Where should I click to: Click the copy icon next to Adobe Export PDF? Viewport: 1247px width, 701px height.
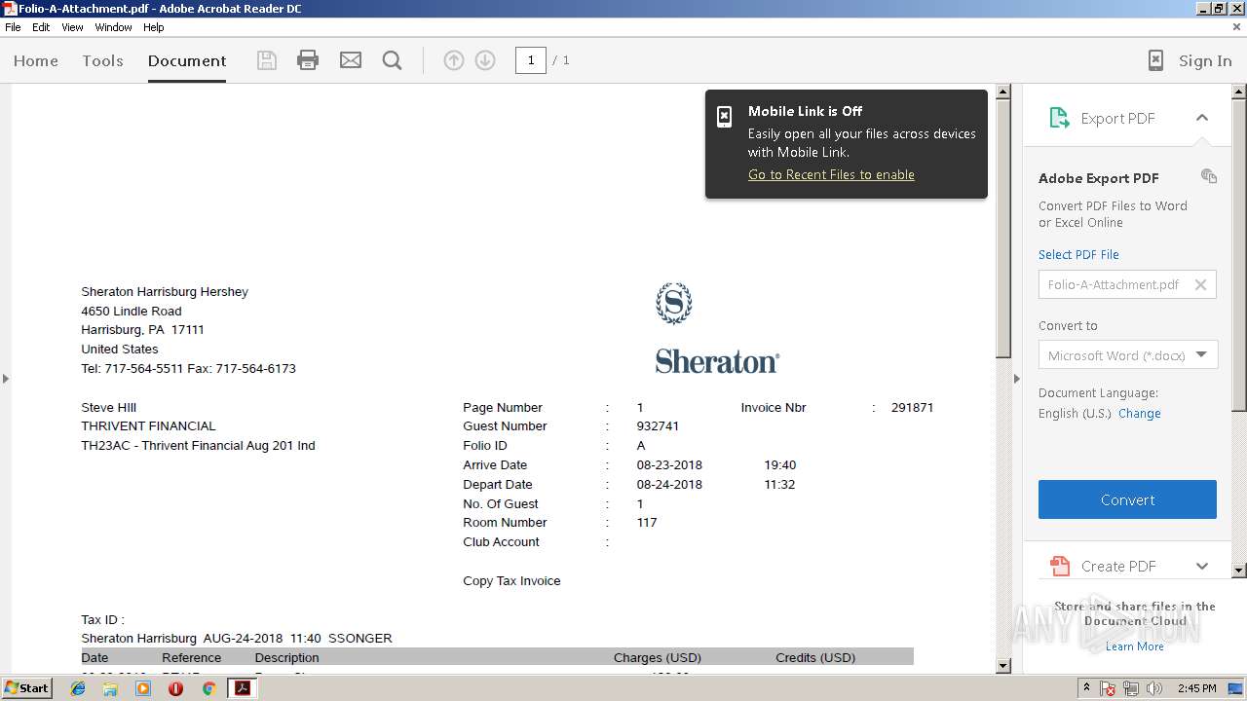coord(1209,176)
